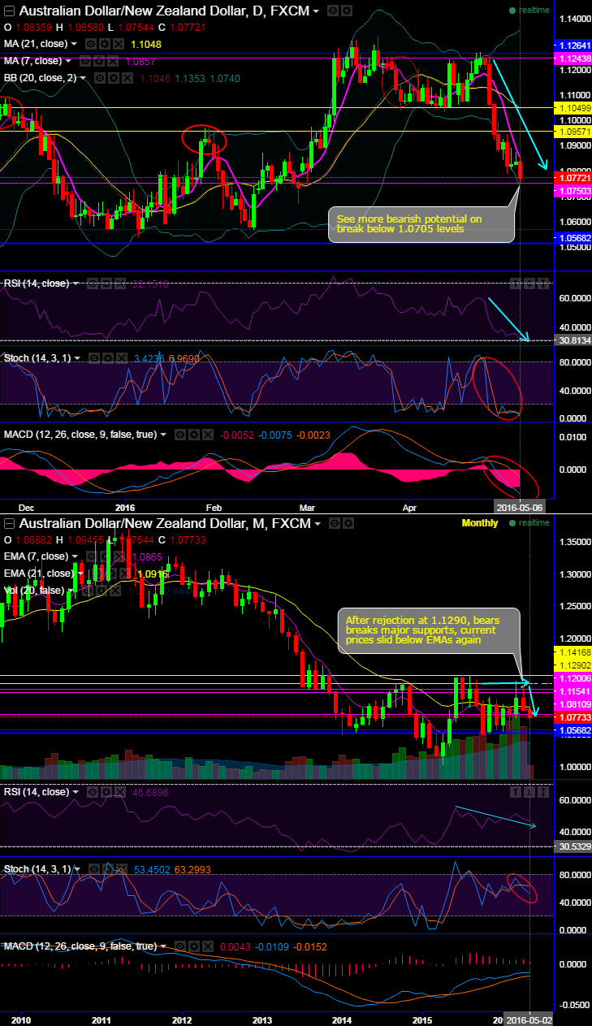Expand dropdown next to monthly FXCM title

pyautogui.click(x=318, y=525)
